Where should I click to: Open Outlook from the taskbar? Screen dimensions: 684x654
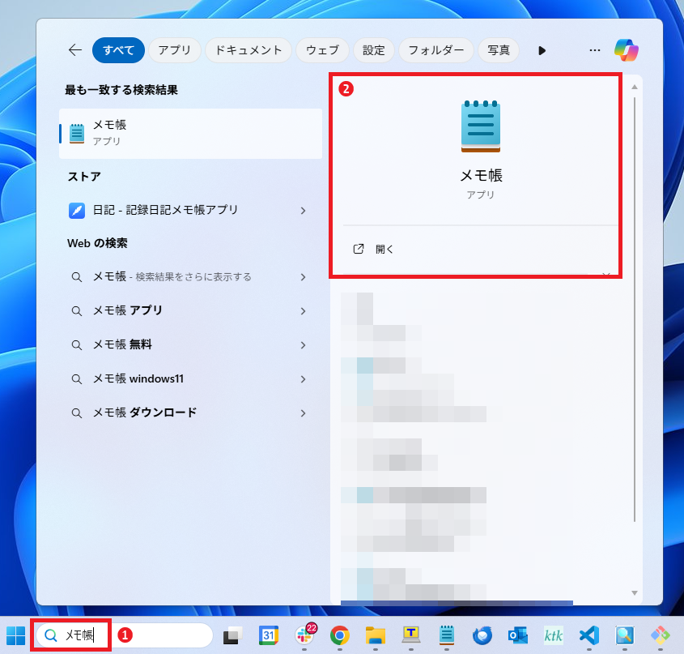click(518, 635)
